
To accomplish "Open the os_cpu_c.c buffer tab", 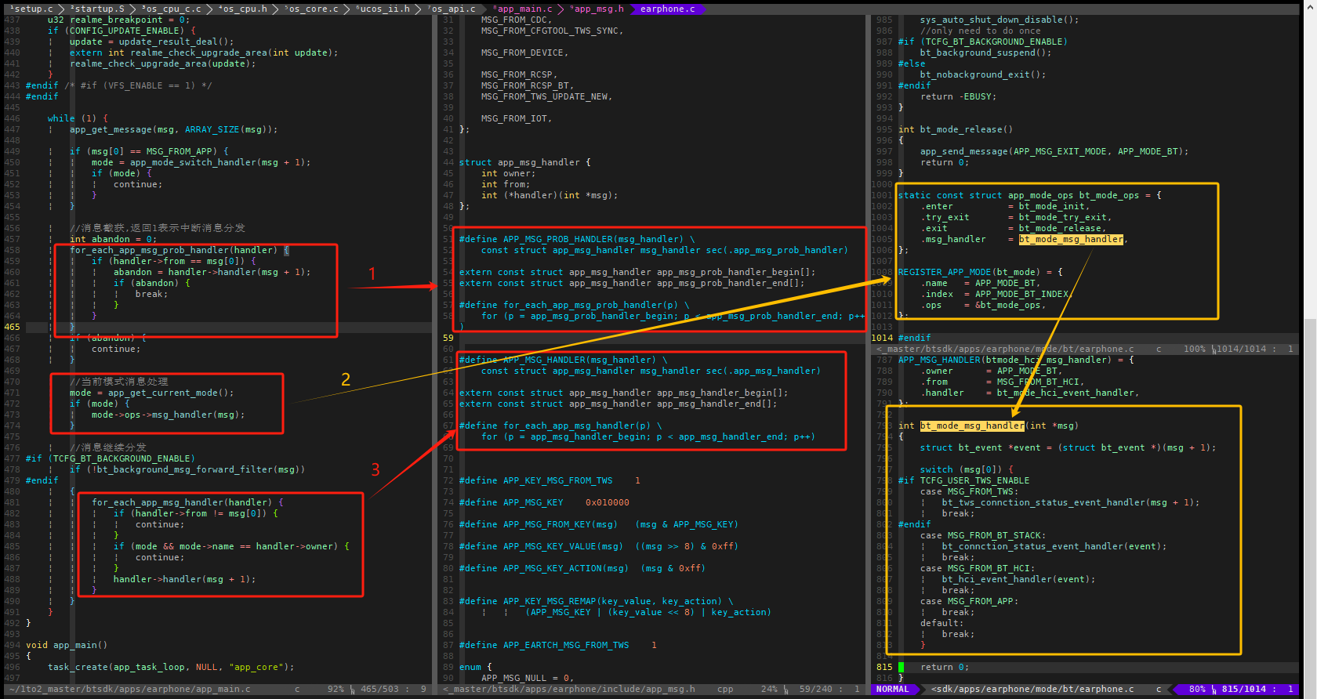I will click(171, 9).
